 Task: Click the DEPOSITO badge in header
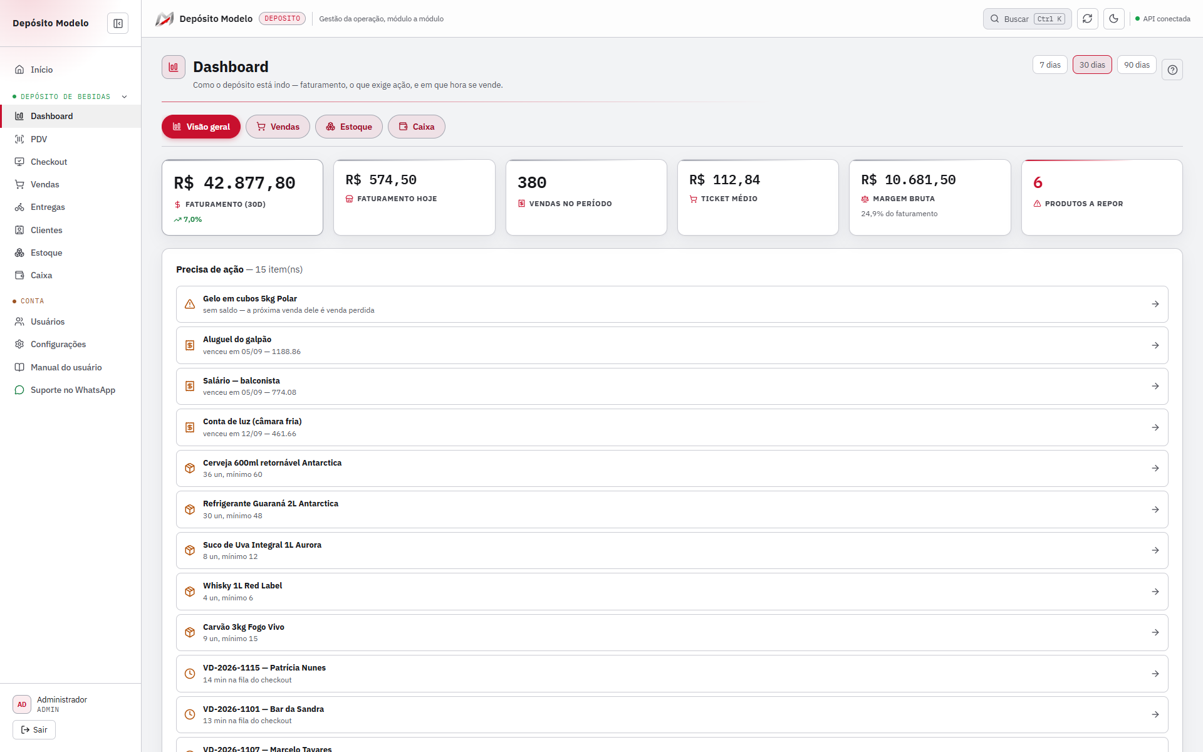click(x=282, y=19)
